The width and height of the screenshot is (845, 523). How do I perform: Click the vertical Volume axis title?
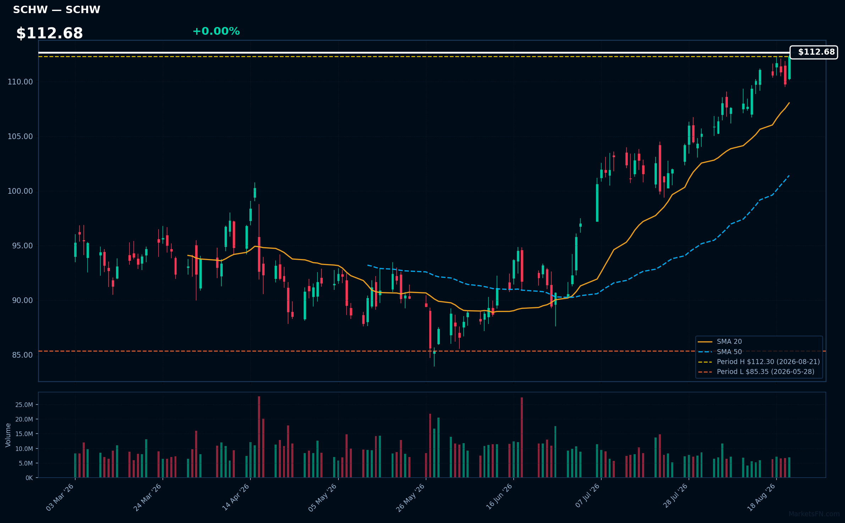8,435
